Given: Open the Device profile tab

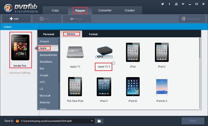Looking at the screenshot, I should 71,34.
